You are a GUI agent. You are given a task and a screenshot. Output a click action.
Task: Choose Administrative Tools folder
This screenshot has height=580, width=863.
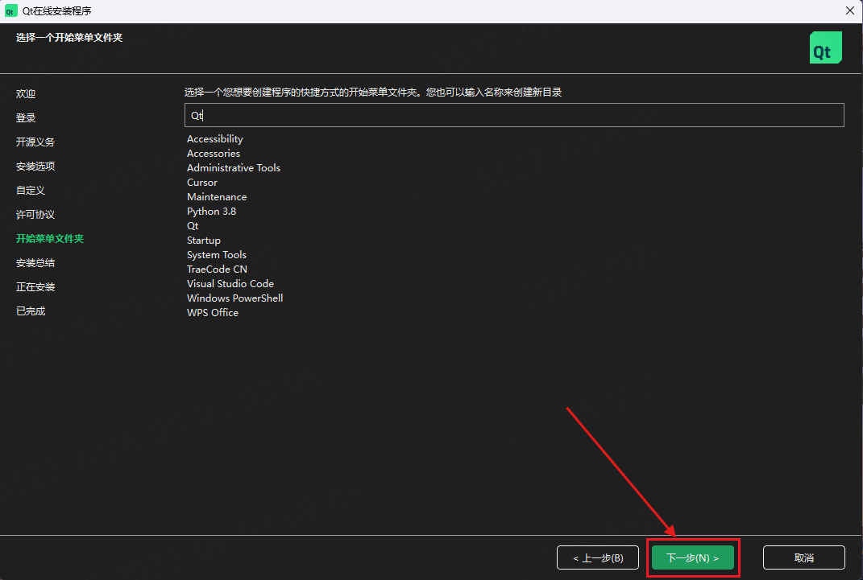click(x=234, y=167)
